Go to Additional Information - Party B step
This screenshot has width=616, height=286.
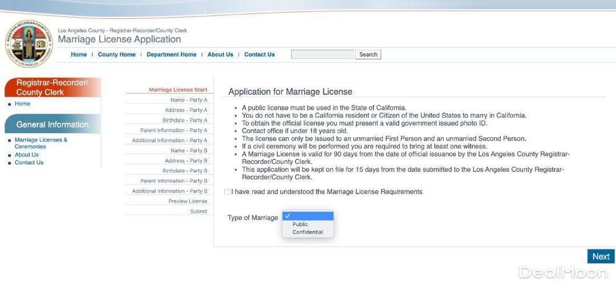(x=170, y=191)
